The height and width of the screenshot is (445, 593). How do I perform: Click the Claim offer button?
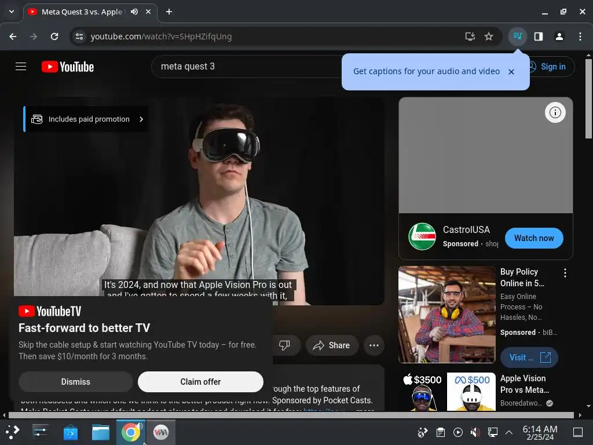(x=200, y=382)
